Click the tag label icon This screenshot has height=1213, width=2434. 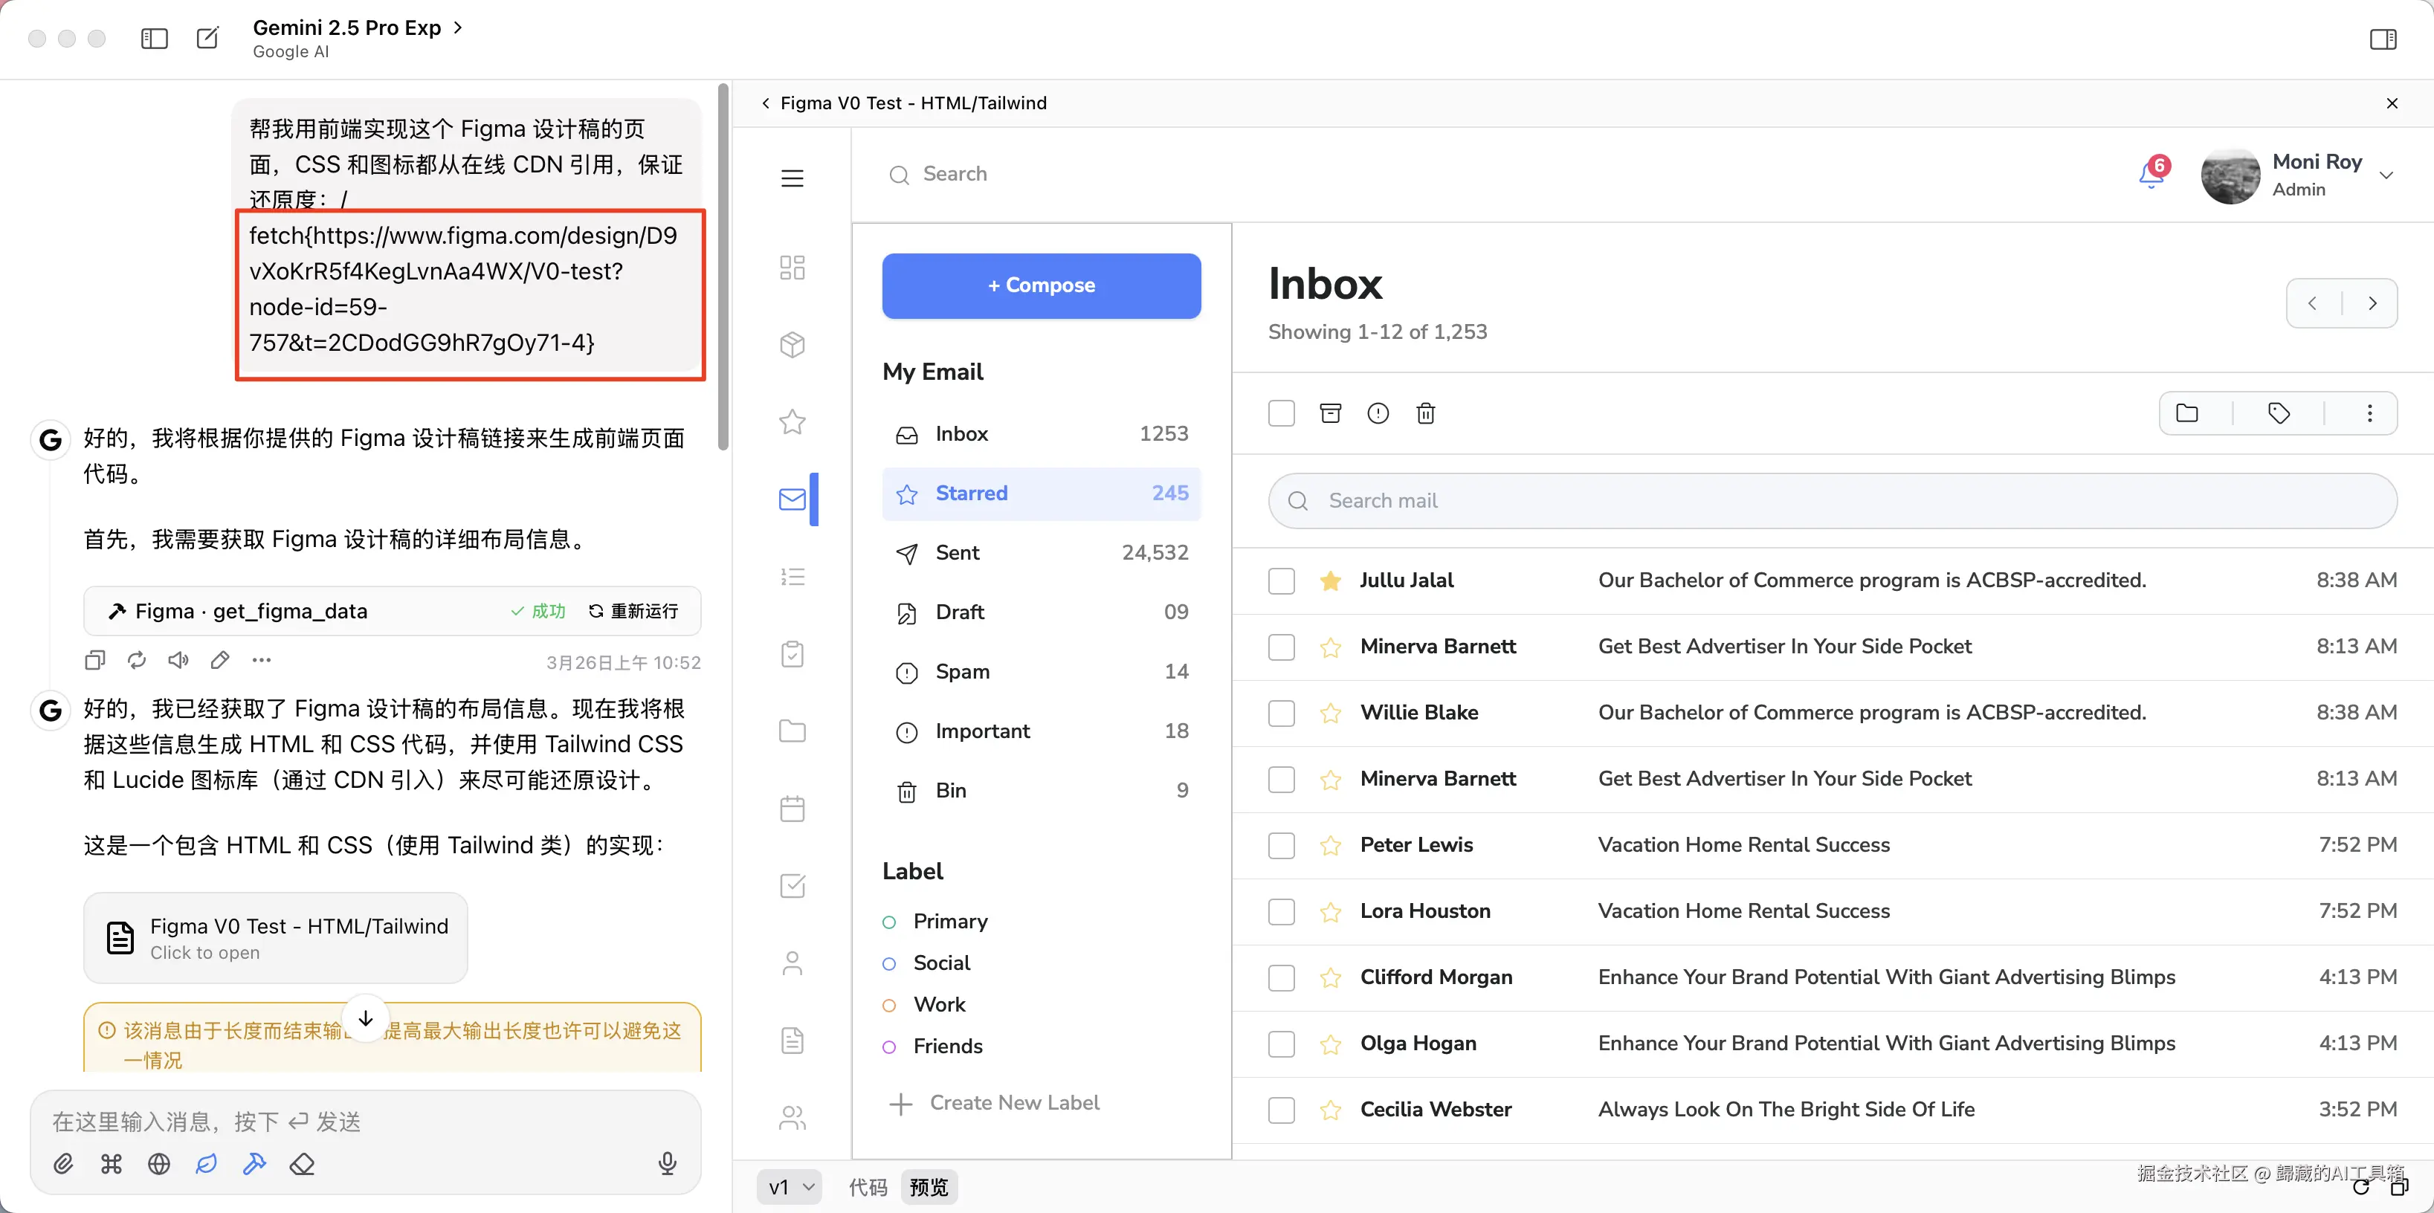(x=2278, y=413)
